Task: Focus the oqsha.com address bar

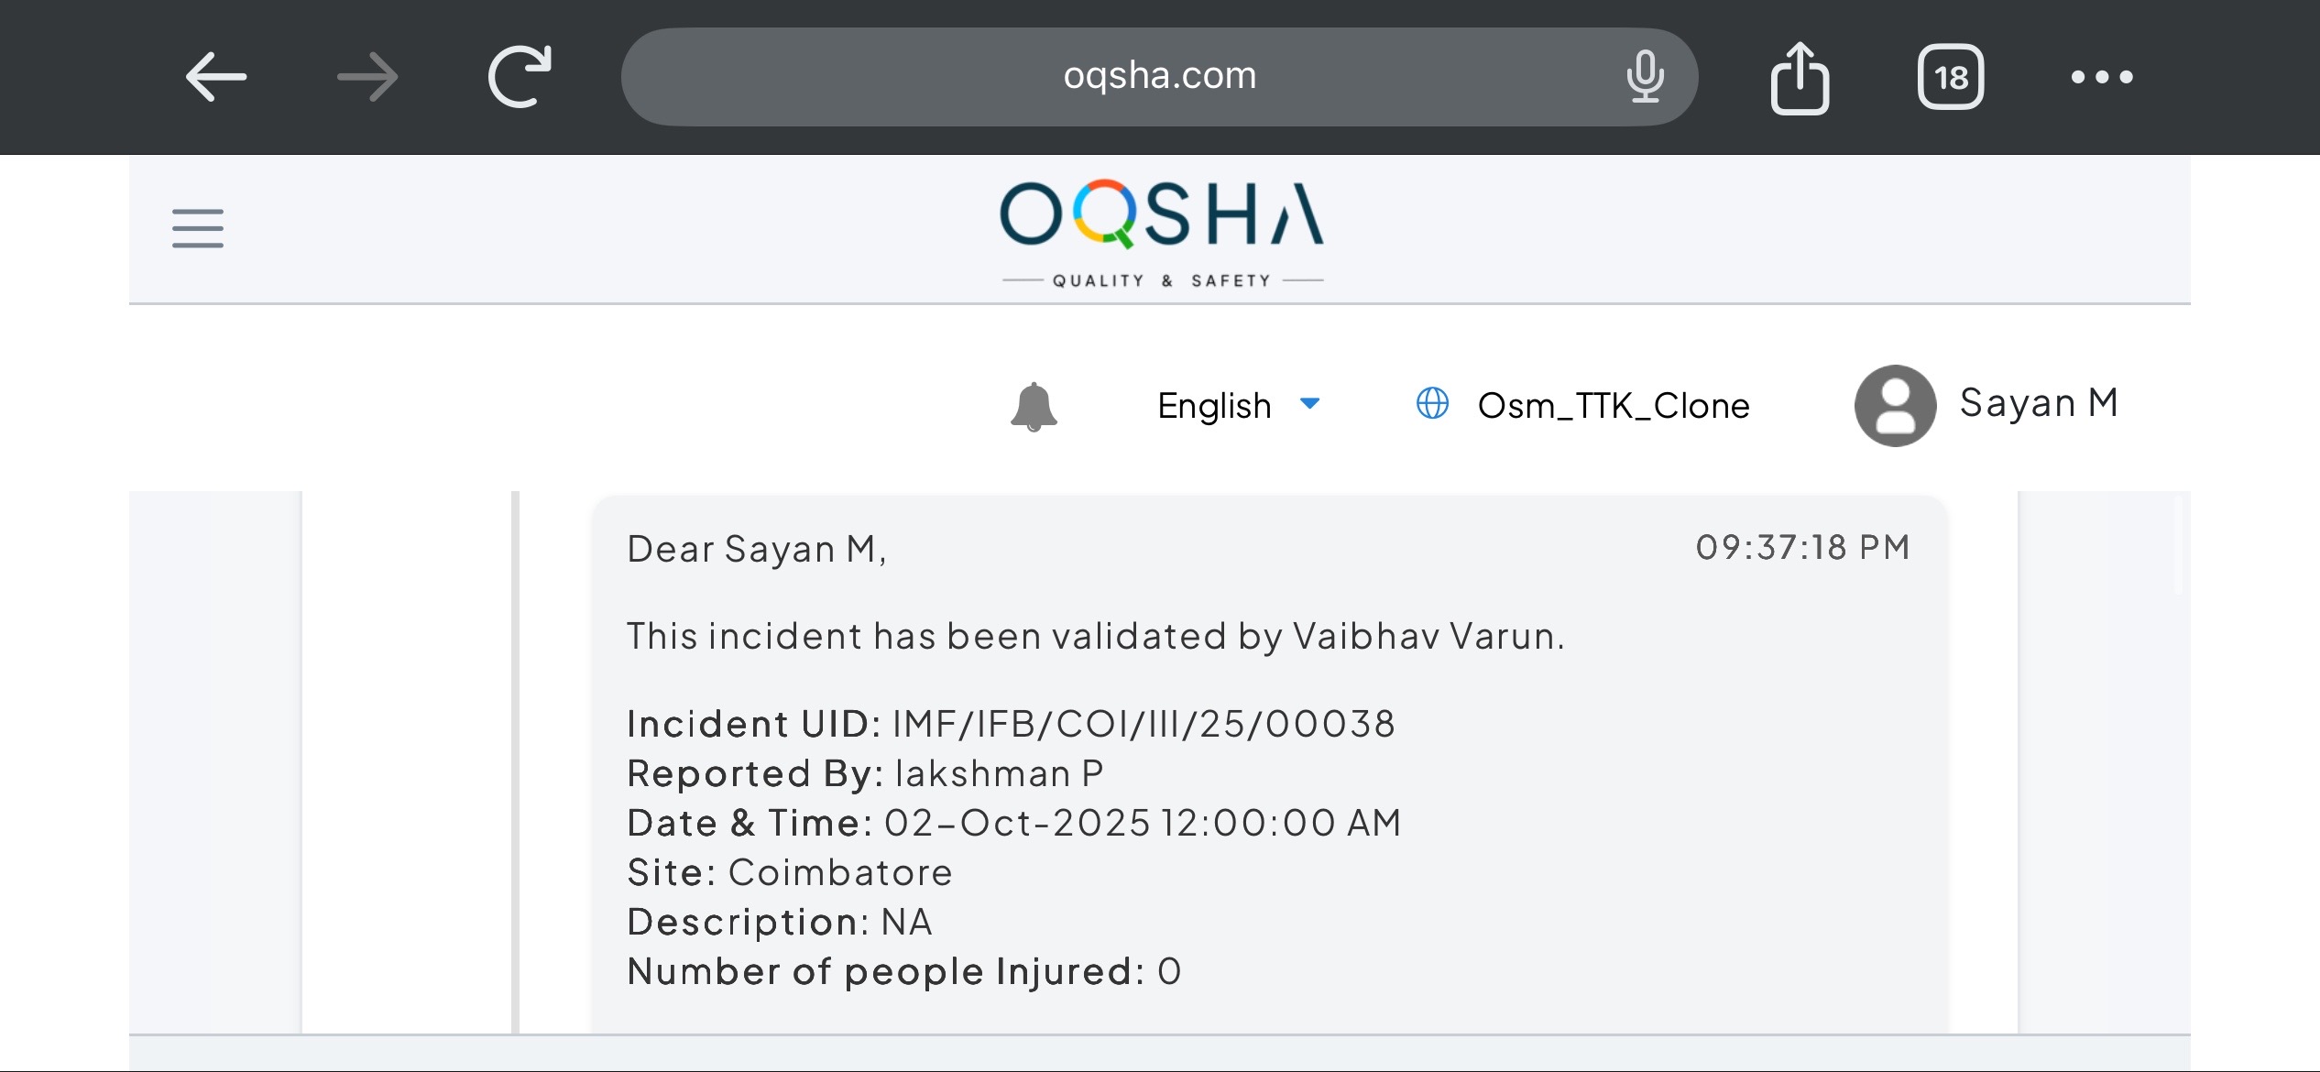Action: (1159, 76)
